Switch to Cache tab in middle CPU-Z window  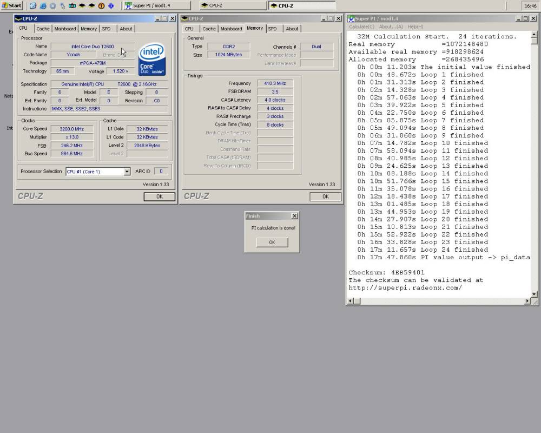(x=209, y=29)
